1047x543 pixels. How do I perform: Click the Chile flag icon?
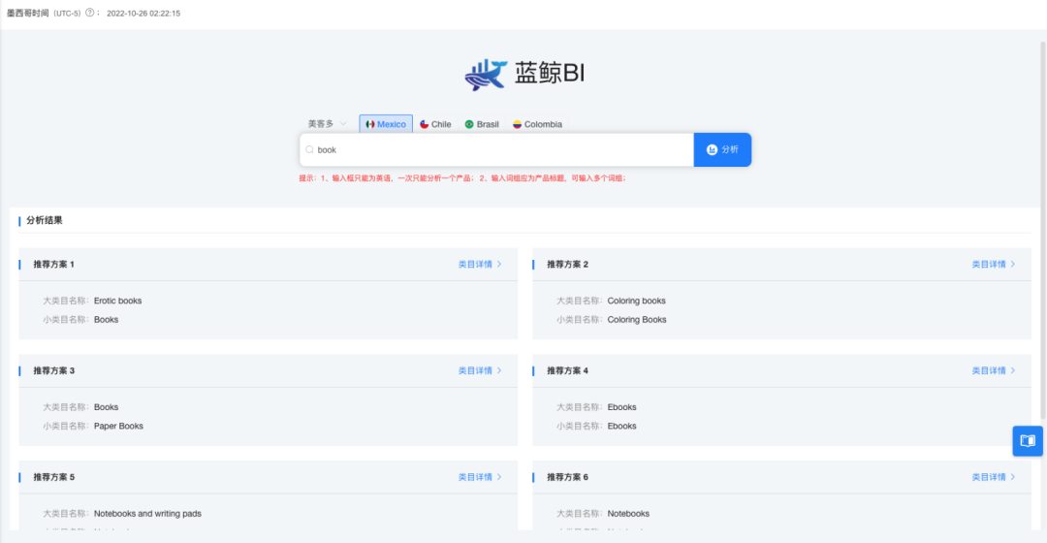pyautogui.click(x=424, y=124)
